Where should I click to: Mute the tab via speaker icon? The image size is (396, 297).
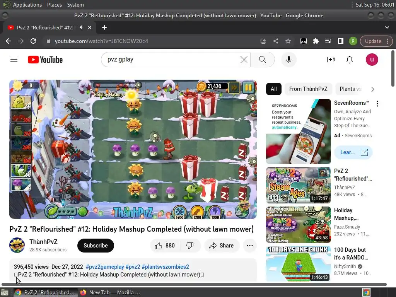[81, 27]
